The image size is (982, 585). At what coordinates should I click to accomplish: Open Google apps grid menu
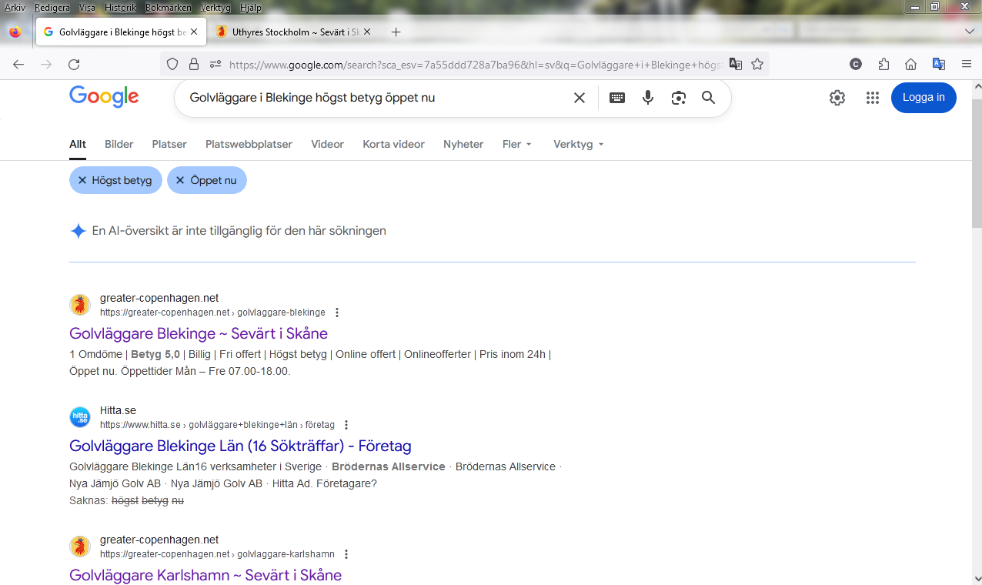coord(872,98)
